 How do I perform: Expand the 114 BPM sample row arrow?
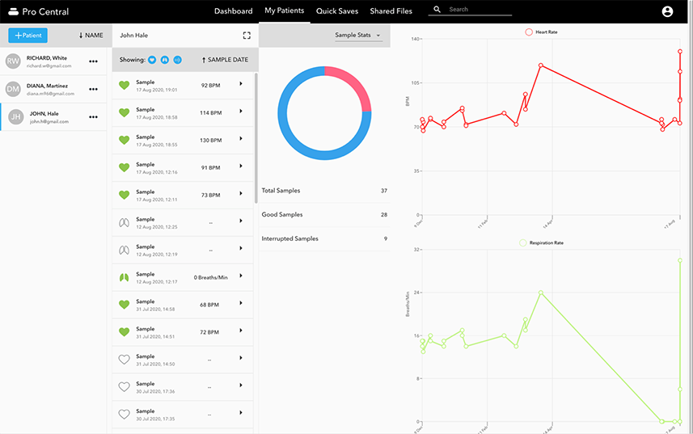coord(241,112)
